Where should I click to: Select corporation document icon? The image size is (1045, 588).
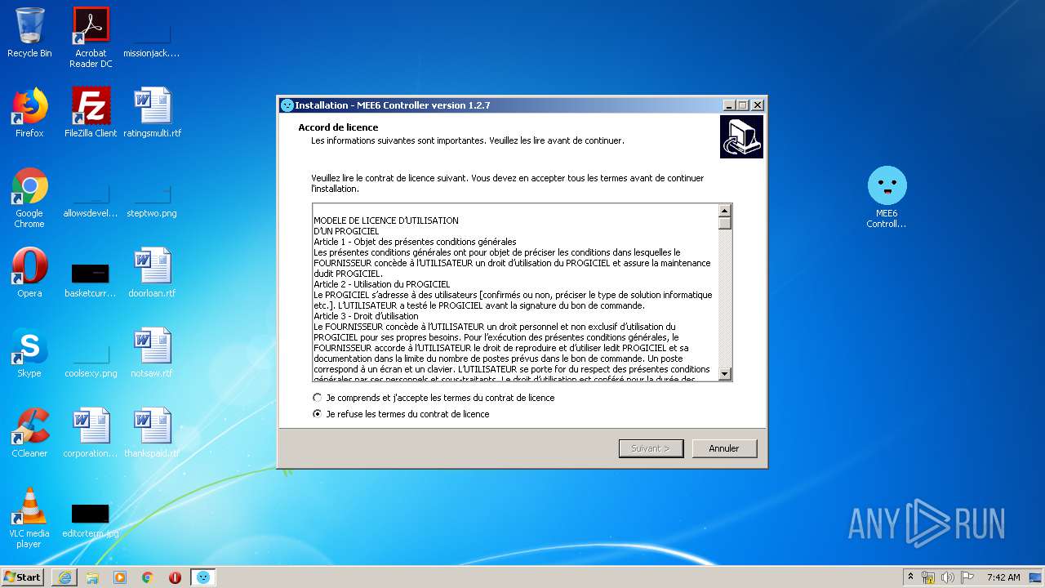point(91,433)
